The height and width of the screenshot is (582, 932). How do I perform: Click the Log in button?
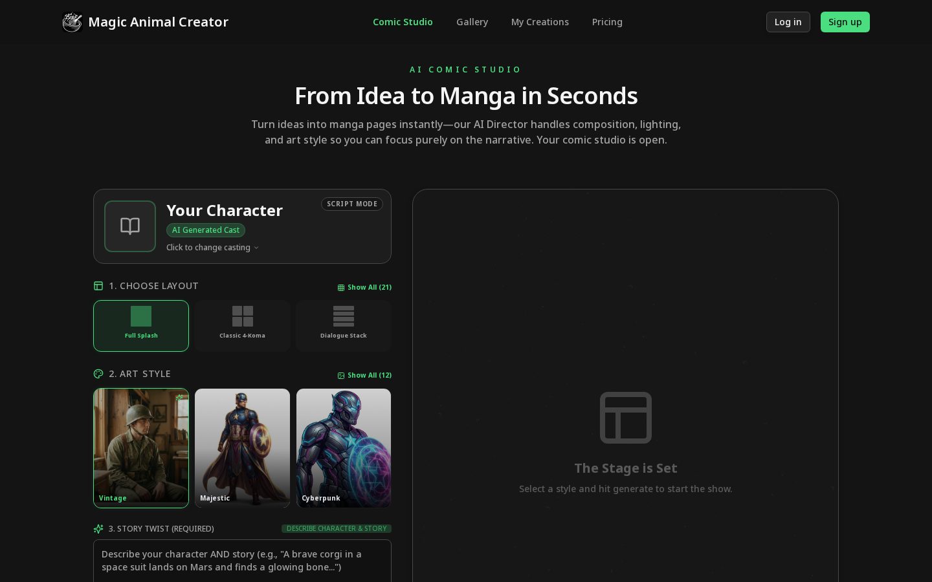tap(788, 22)
